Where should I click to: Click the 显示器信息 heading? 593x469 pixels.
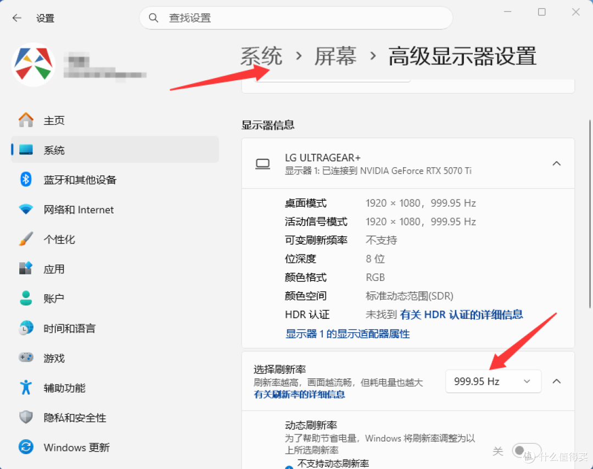pos(268,125)
